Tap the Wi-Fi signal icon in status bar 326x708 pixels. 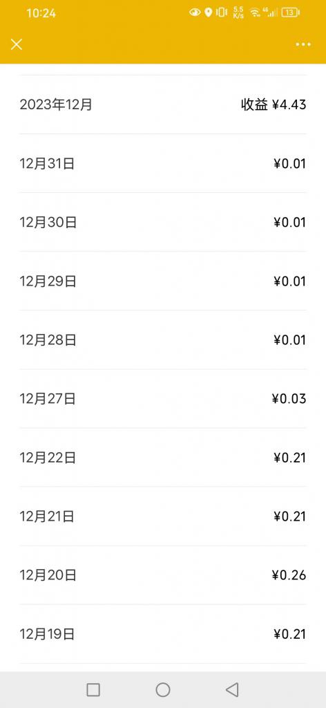point(256,12)
